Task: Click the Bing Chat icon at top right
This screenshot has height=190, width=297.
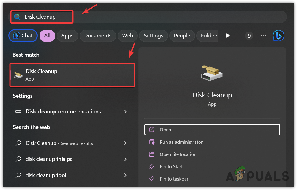Action: tap(278, 36)
